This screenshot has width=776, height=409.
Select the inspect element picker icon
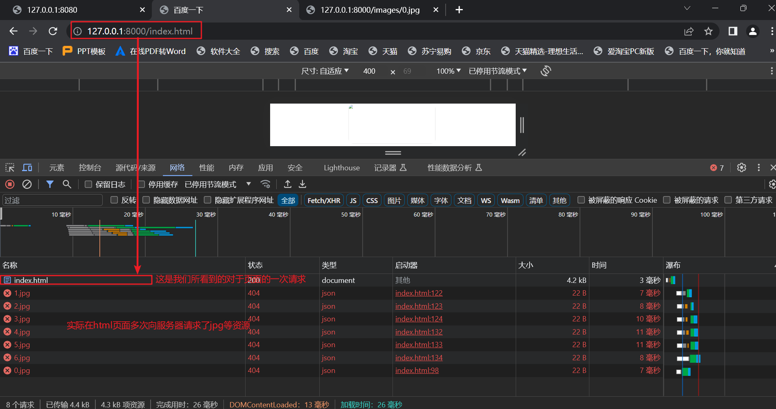click(10, 167)
